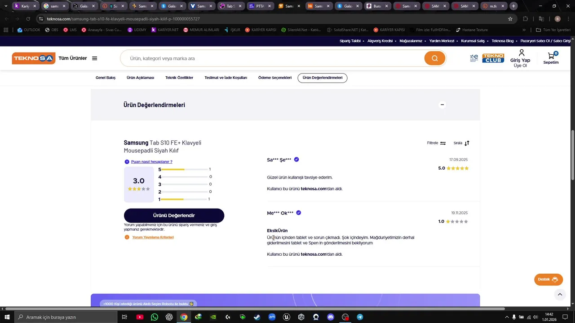The width and height of the screenshot is (575, 323).
Task: Click the verified badge beside Sa*** Şe***
Action: 296,159
